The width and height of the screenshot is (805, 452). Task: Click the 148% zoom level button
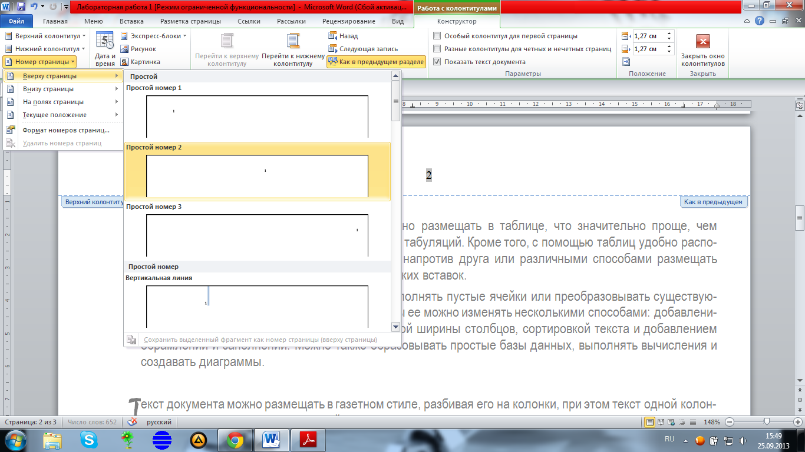coord(712,422)
